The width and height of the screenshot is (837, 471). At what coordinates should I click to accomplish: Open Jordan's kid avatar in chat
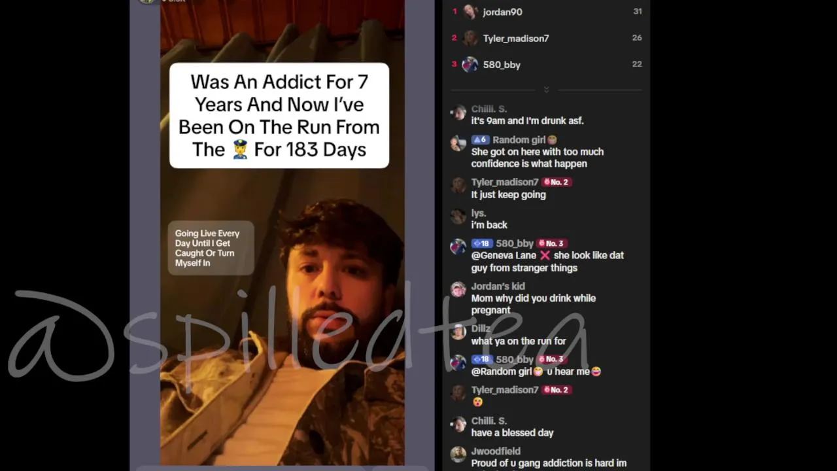[458, 290]
